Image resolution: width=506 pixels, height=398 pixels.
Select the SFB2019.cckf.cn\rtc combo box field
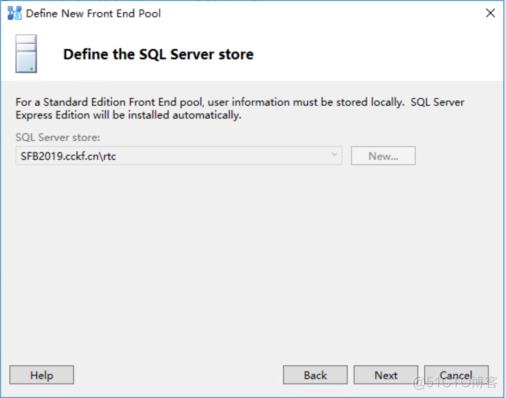(x=179, y=156)
